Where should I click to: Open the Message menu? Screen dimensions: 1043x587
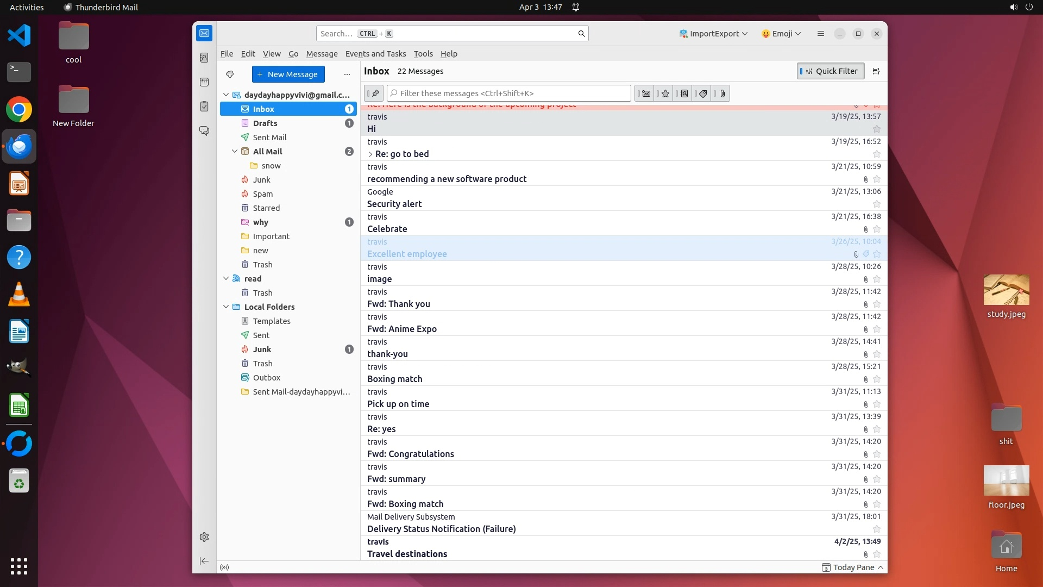tap(322, 54)
